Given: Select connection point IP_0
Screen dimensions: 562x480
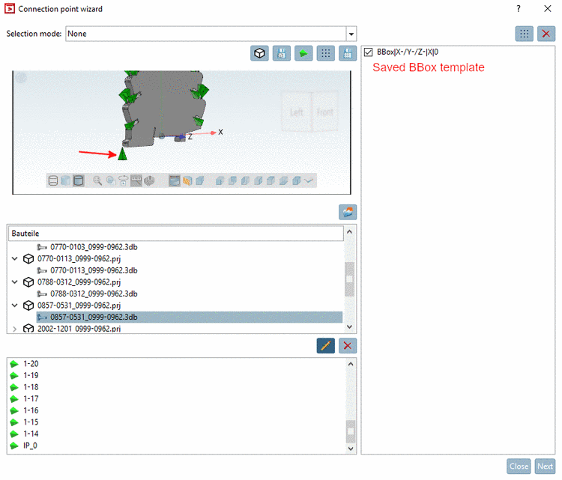Looking at the screenshot, I should pyautogui.click(x=30, y=446).
